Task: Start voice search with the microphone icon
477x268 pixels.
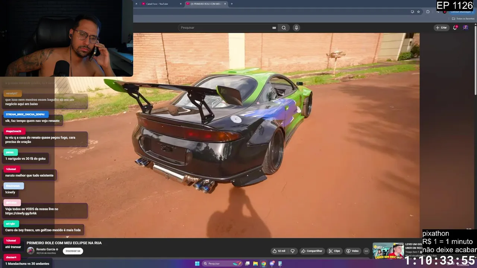Action: point(296,28)
